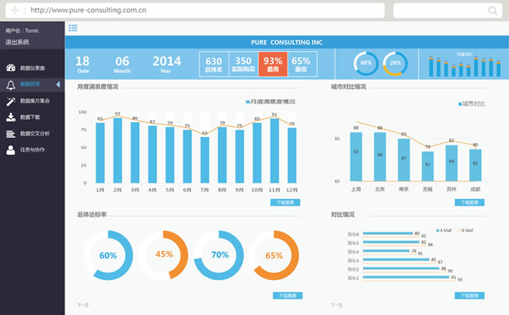Open the cross-analysis lines icon in sidebar
This screenshot has width=509, height=315.
[11, 134]
